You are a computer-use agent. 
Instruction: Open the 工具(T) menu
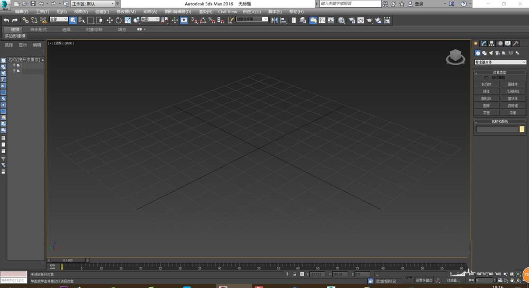(42, 12)
